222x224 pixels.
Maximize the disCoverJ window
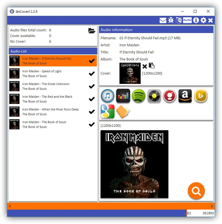coord(195,11)
